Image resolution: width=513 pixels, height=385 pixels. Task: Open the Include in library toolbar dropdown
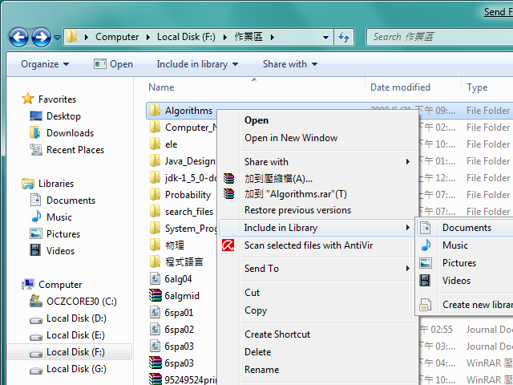[197, 64]
